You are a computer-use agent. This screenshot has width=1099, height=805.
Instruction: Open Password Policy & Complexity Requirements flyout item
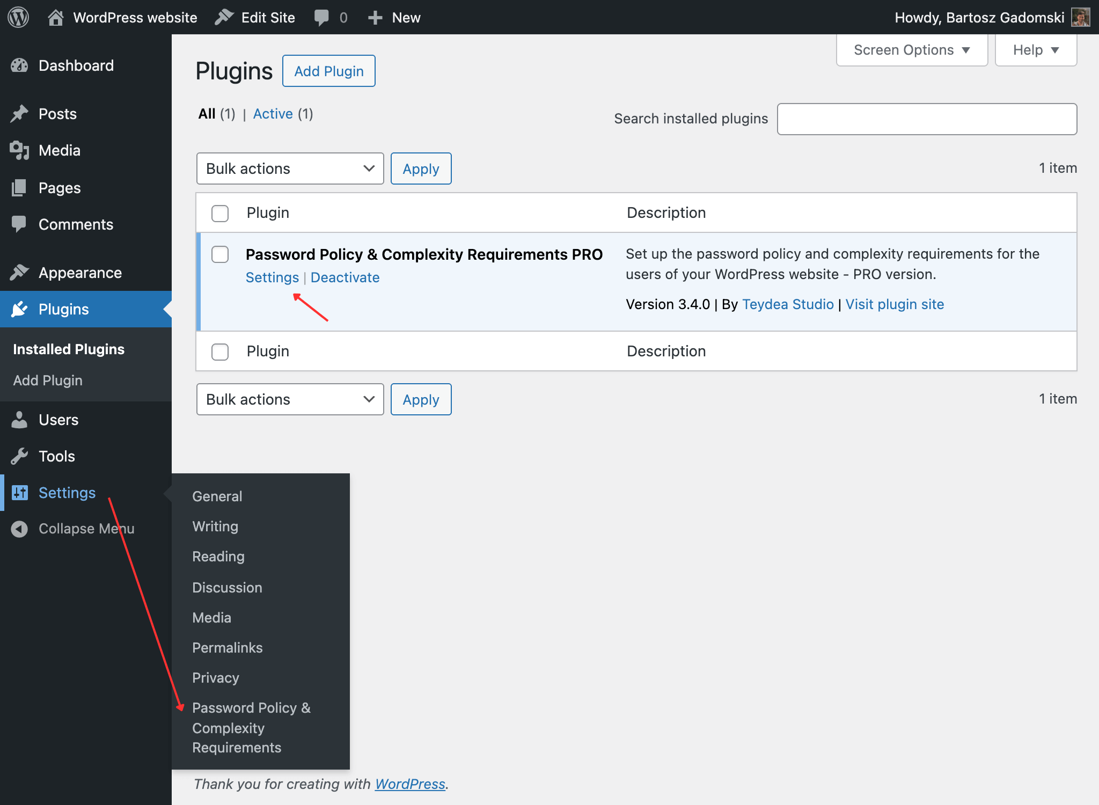pos(251,728)
